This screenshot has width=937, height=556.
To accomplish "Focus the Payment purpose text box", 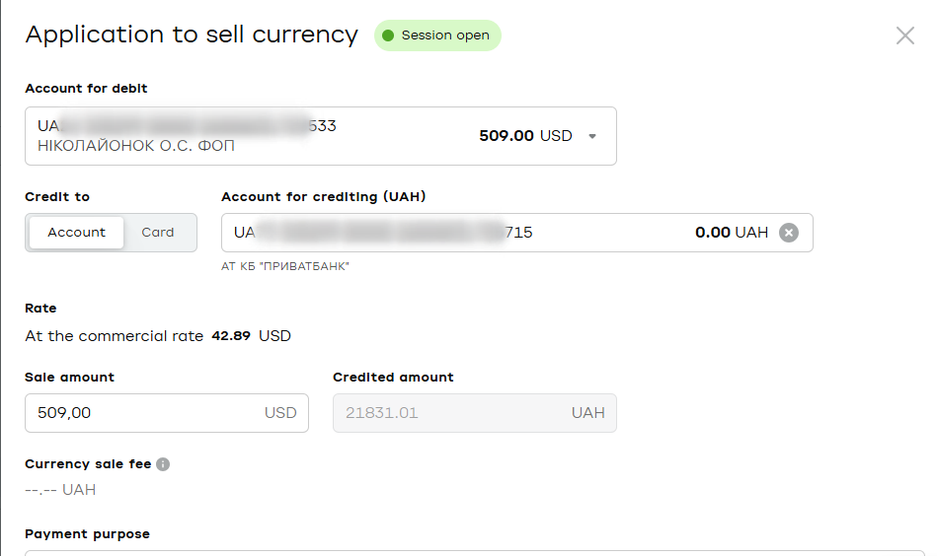I will 474,552.
